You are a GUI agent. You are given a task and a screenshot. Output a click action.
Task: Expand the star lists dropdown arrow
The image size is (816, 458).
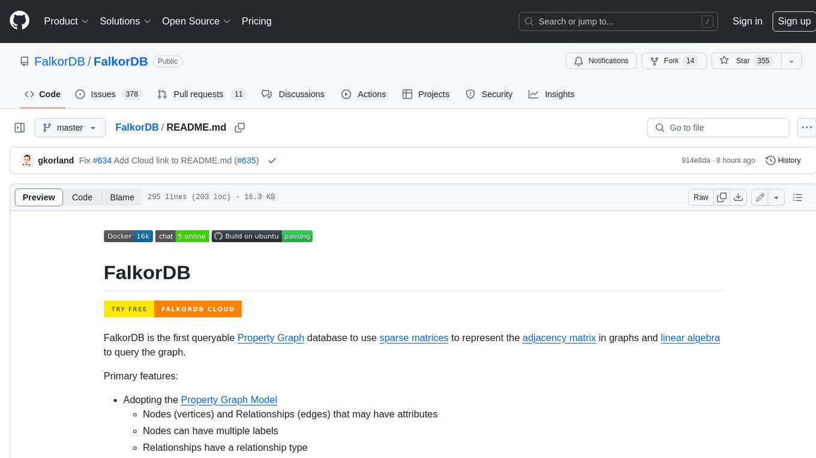791,61
